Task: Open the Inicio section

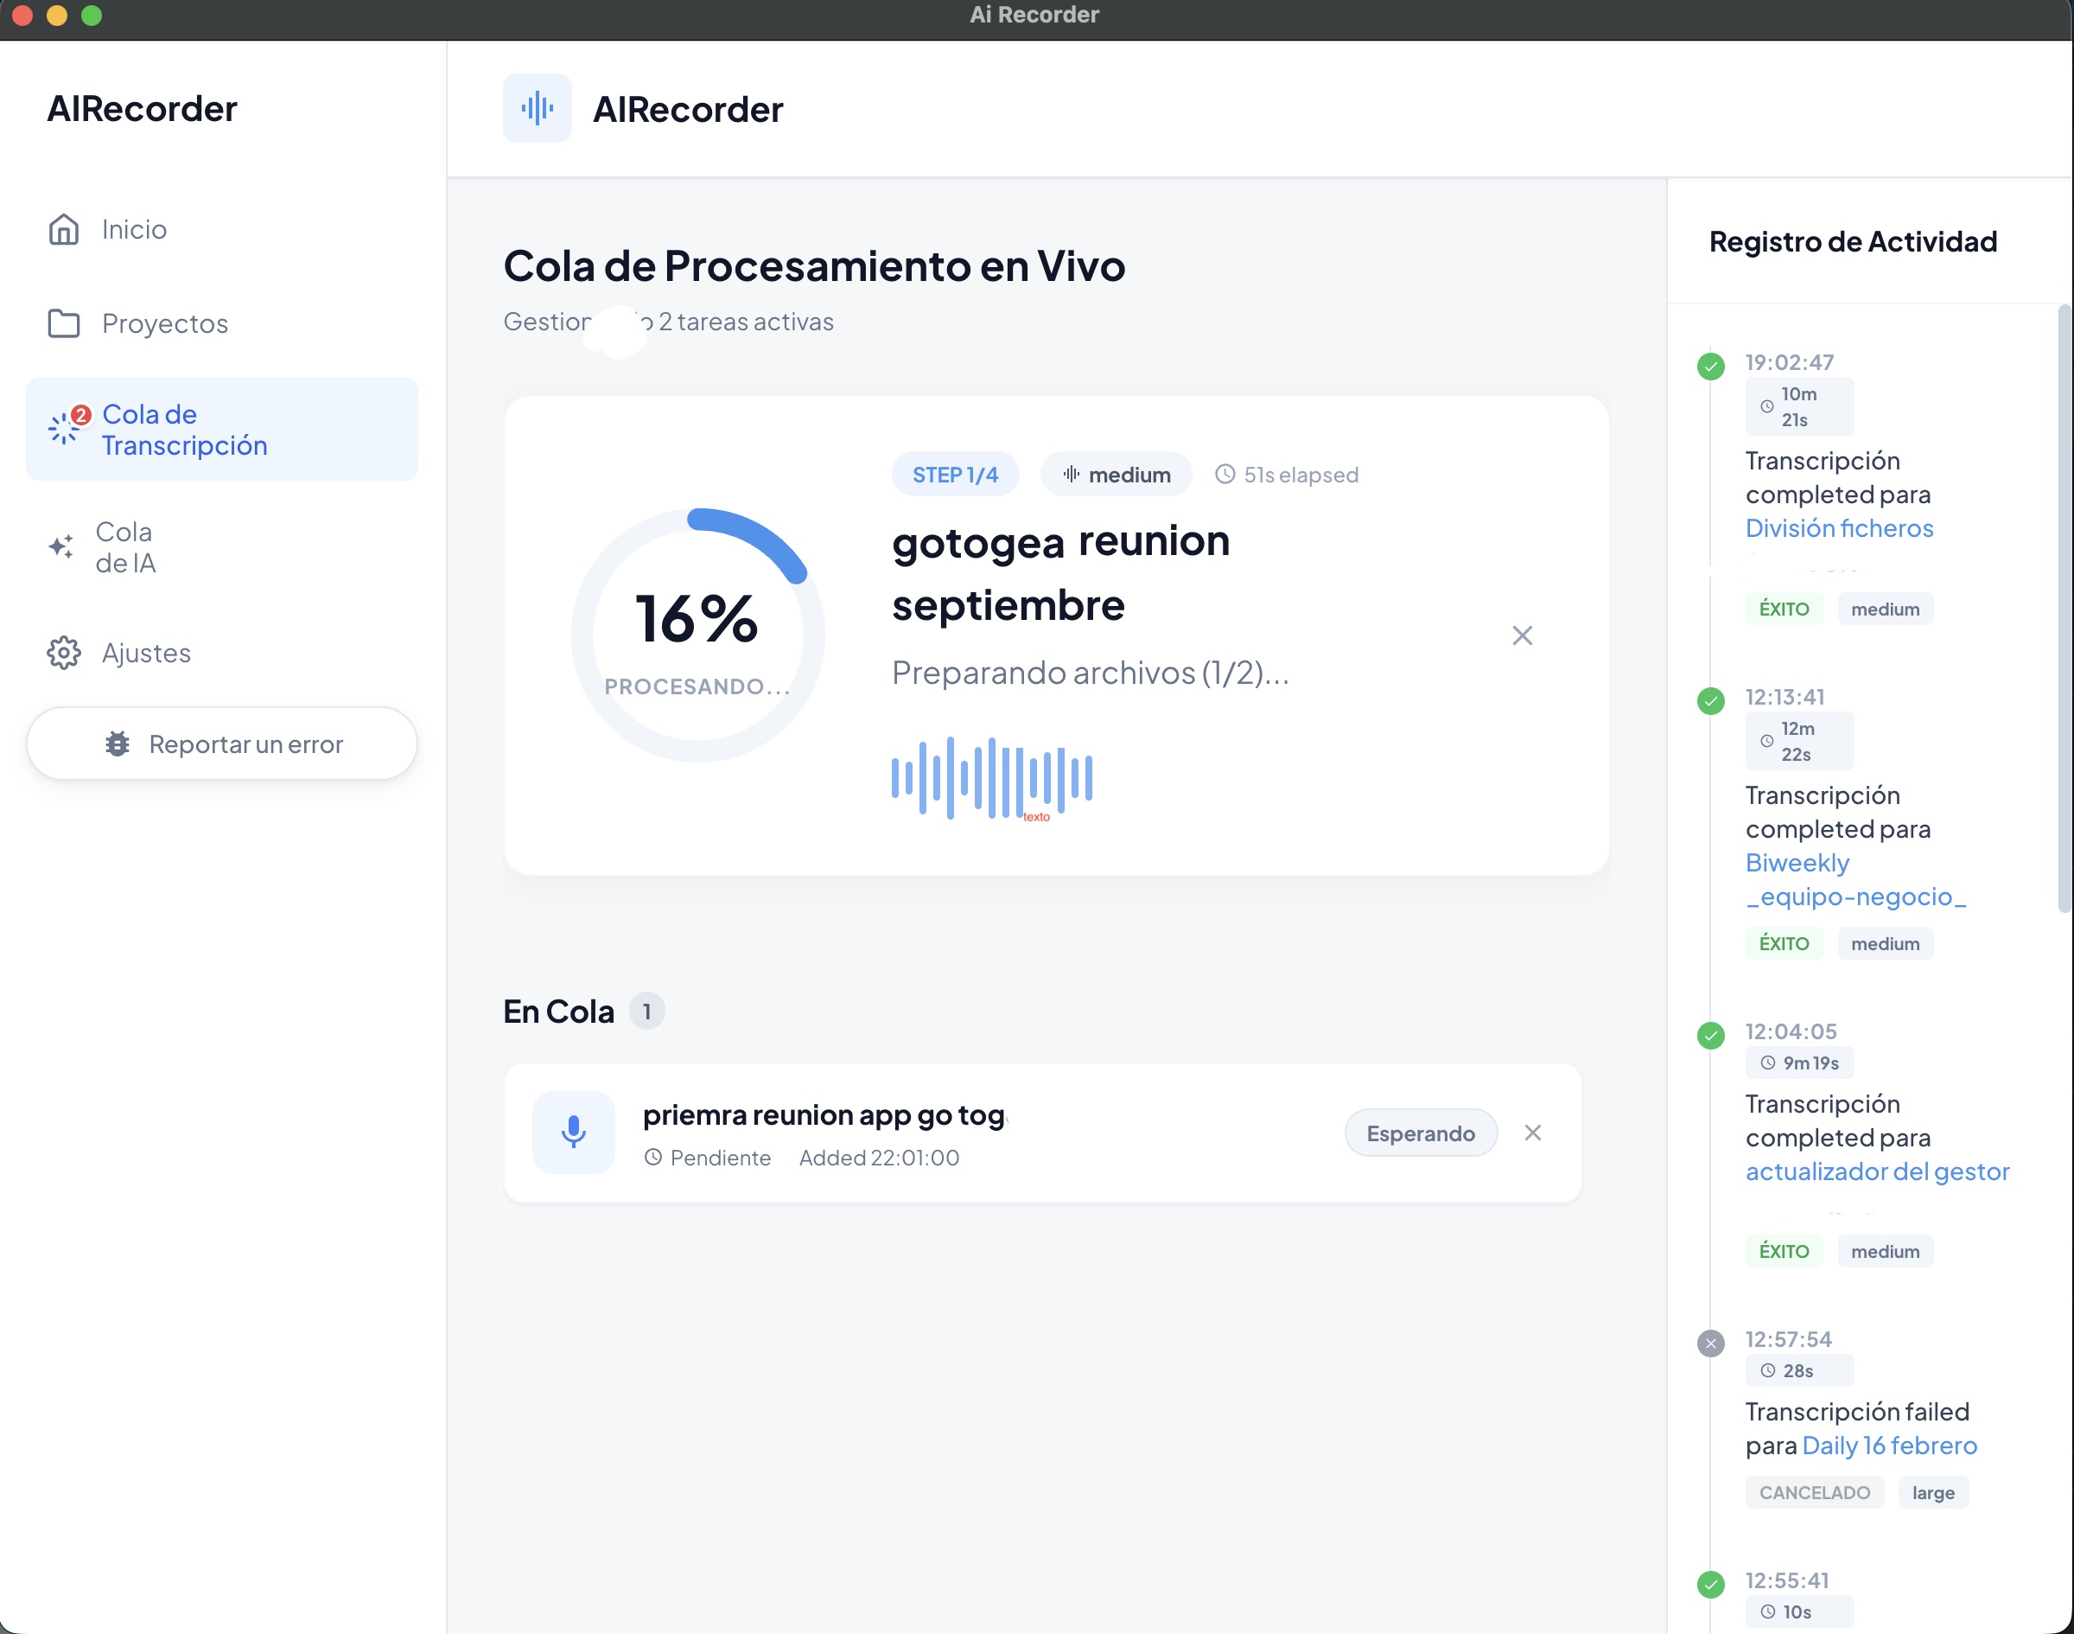Action: (133, 228)
